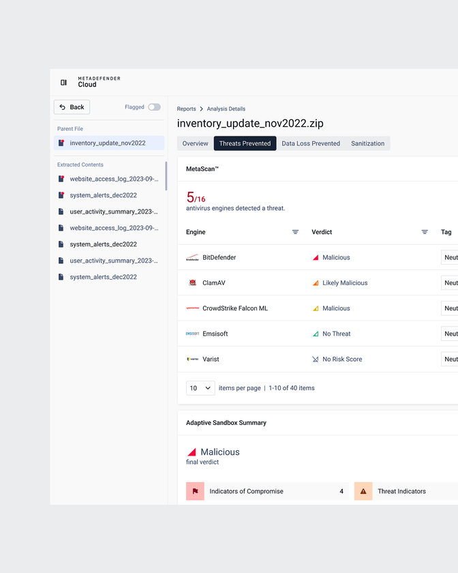Image resolution: width=458 pixels, height=573 pixels.
Task: Click the Threat Indicators warning icon
Action: pos(363,491)
